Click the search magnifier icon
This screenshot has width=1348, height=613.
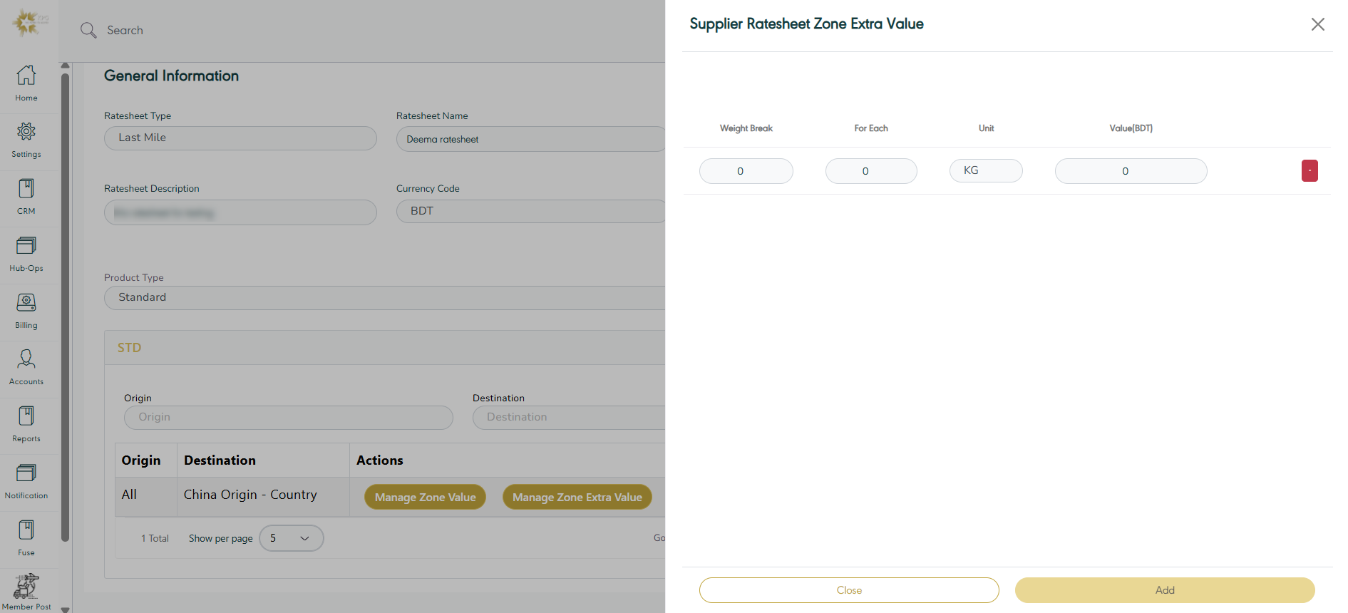click(x=88, y=30)
